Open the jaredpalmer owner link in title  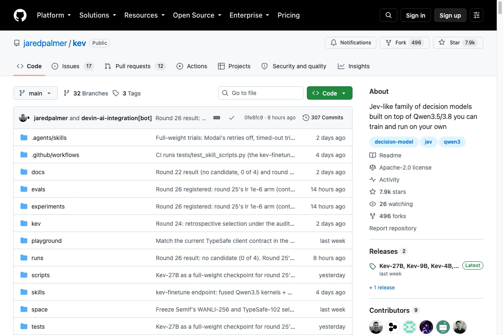45,43
